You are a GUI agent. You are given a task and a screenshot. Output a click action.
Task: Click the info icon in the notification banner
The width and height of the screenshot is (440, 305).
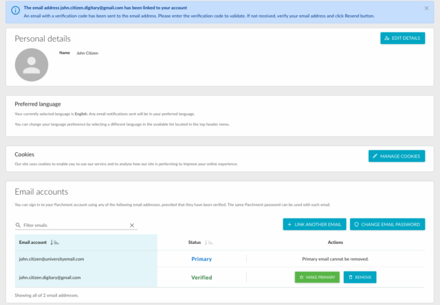tap(16, 11)
